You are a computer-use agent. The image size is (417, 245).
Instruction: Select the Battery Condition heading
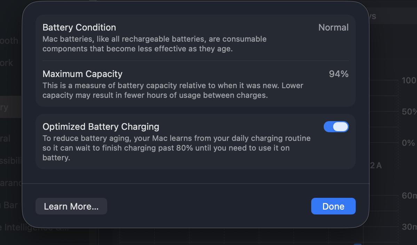[79, 27]
